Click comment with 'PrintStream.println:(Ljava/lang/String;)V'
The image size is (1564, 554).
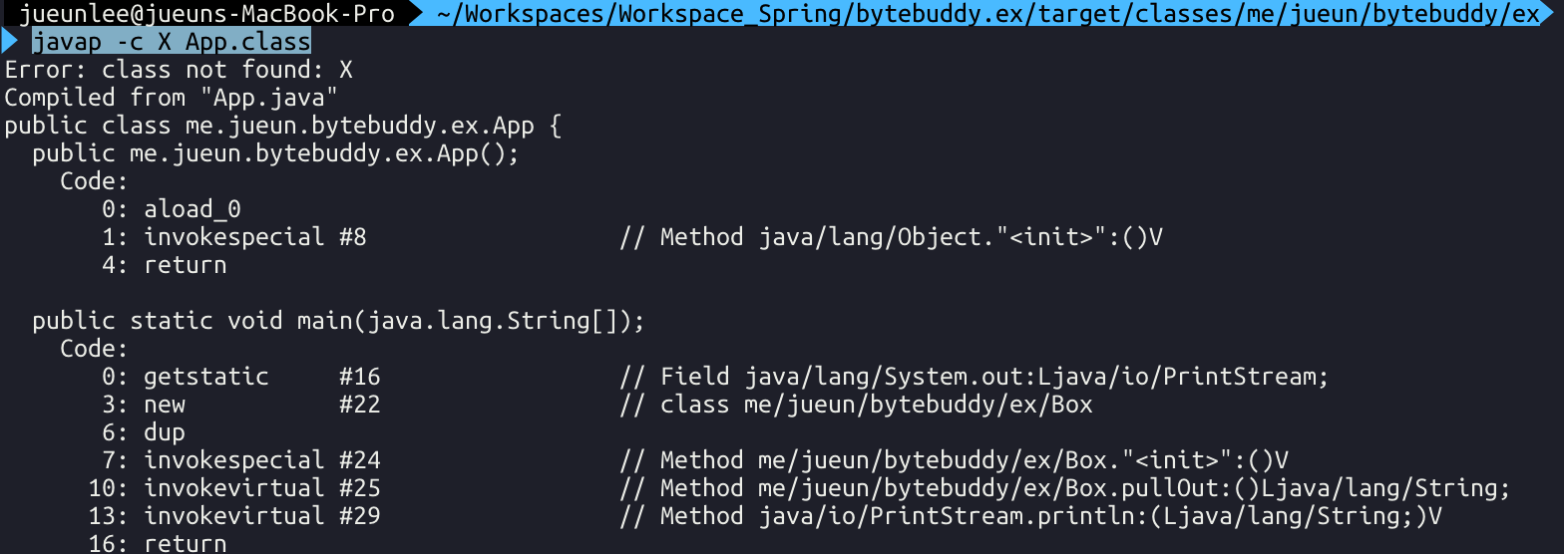tap(1031, 516)
